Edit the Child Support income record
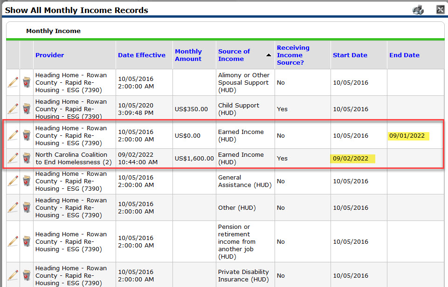 pos(13,109)
